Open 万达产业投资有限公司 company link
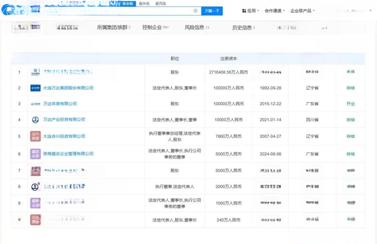377x244 pixels. coord(64,120)
